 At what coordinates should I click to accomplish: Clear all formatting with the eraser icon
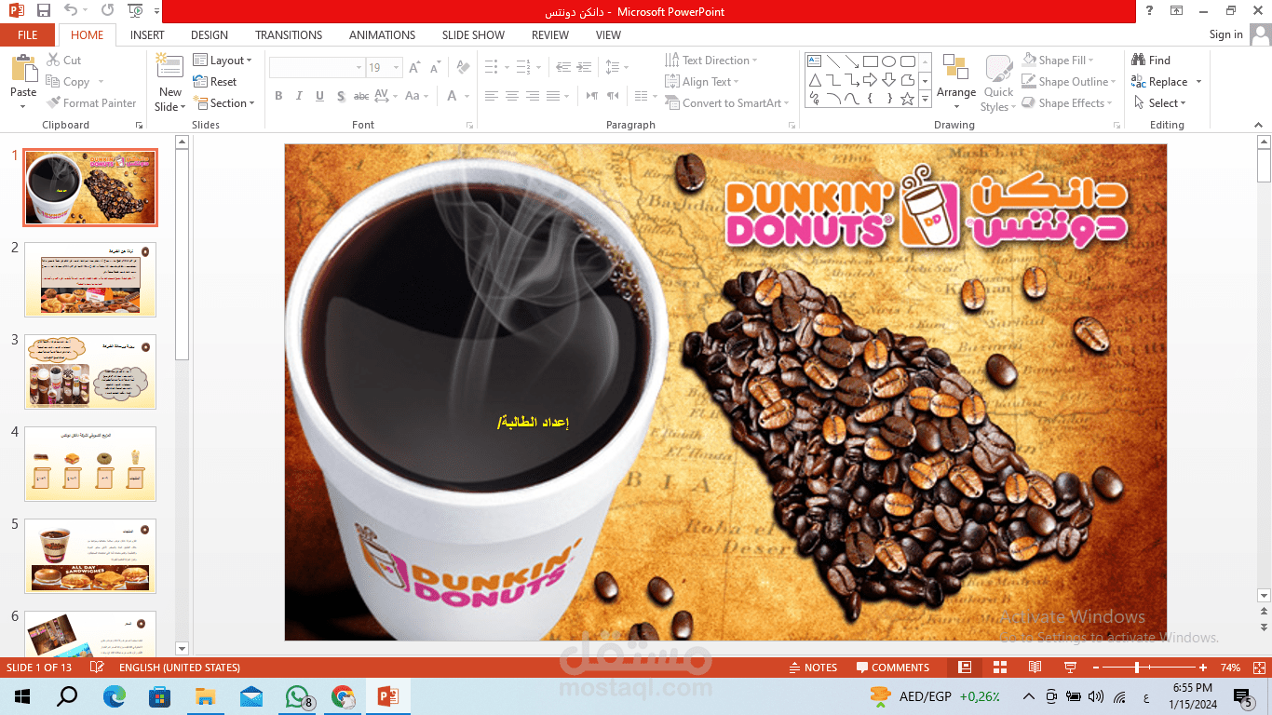(x=462, y=68)
